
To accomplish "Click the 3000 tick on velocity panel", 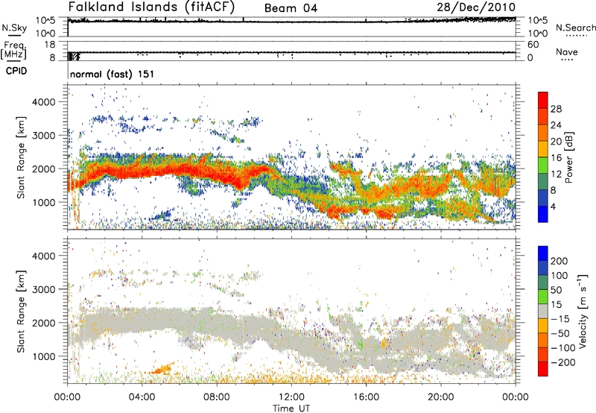I will click(43, 289).
